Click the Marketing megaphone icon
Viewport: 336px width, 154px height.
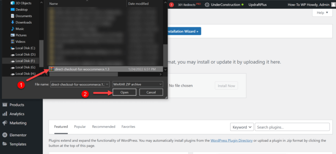pyautogui.click(x=5, y=123)
